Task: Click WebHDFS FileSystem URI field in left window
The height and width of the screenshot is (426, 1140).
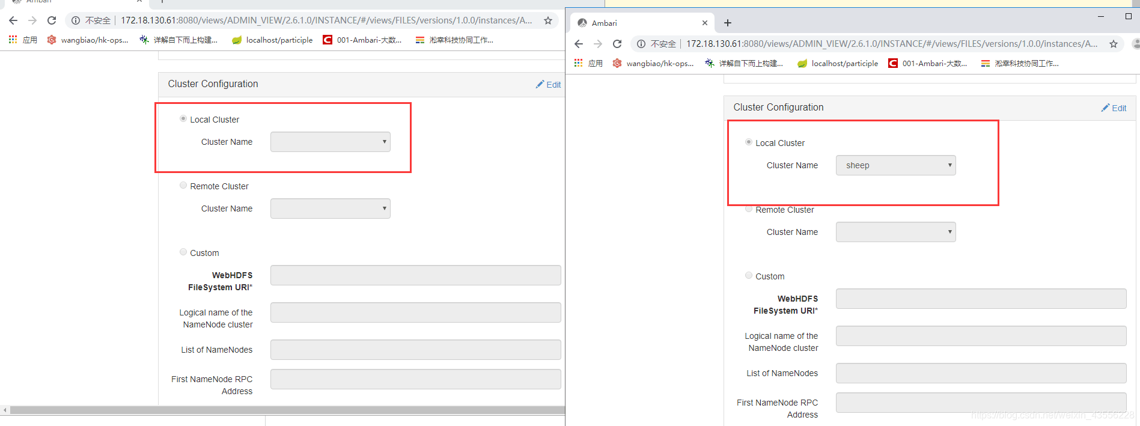Action: (x=416, y=275)
